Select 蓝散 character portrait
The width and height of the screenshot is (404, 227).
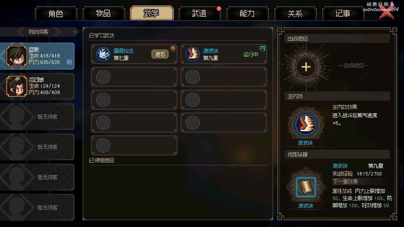(x=17, y=56)
